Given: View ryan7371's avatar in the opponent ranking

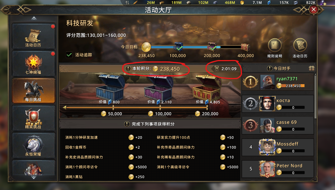Looking at the screenshot, I should point(267,82).
